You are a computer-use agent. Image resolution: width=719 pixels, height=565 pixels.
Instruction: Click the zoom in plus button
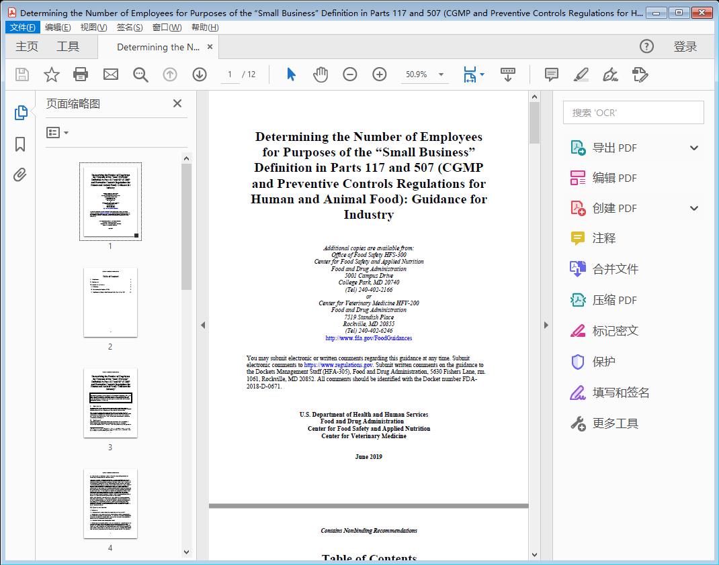coord(380,74)
